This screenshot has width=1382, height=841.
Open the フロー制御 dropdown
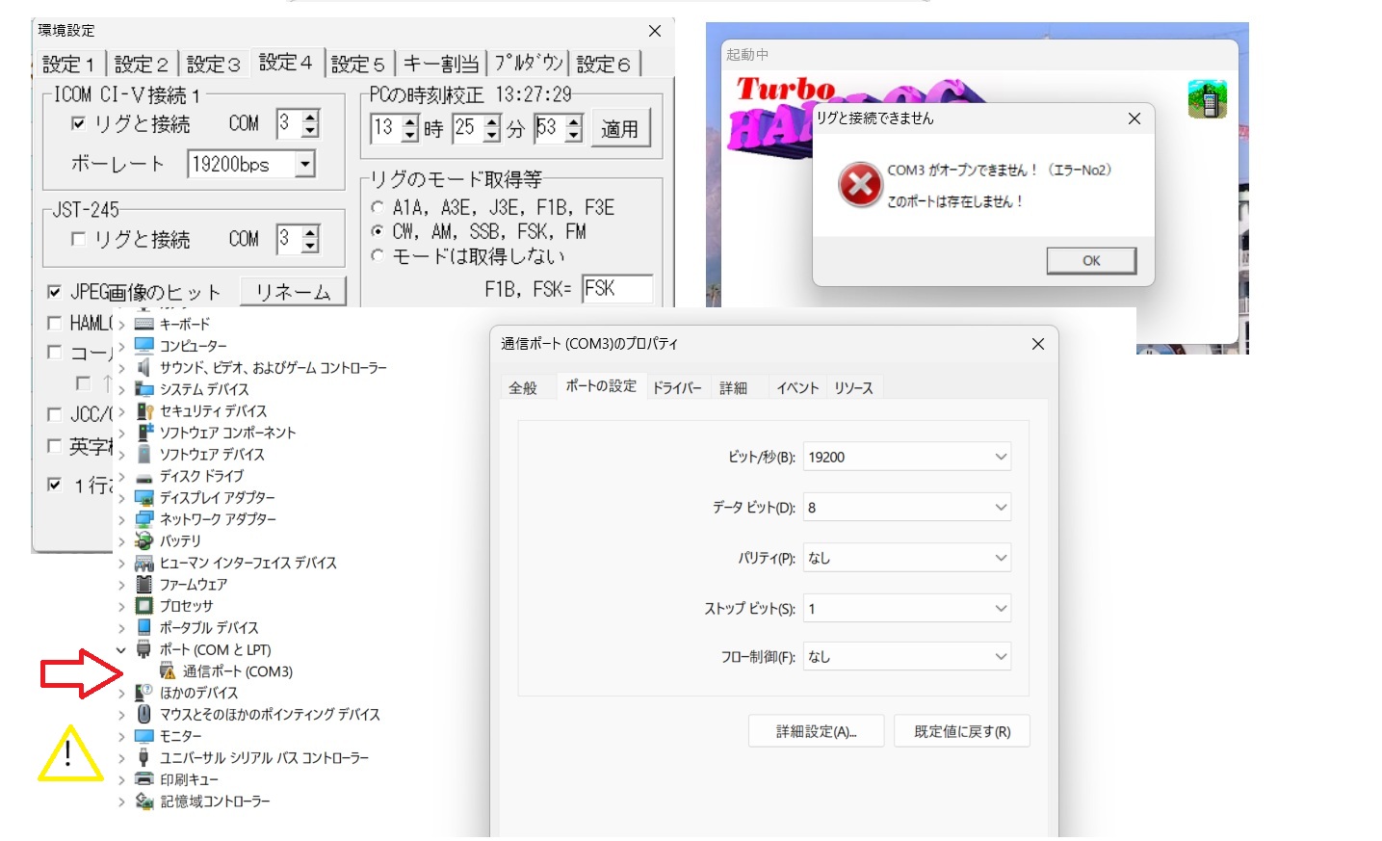point(906,656)
